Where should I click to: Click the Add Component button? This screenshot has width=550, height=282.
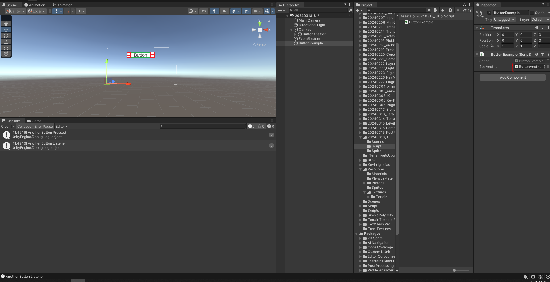coord(513,77)
